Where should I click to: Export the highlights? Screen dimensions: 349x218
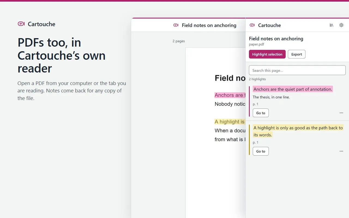[x=297, y=54]
